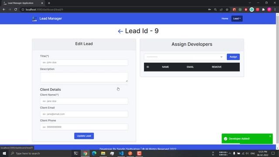279x157 pixels.
Task: Click the browser forward arrow
Action: 10,10
